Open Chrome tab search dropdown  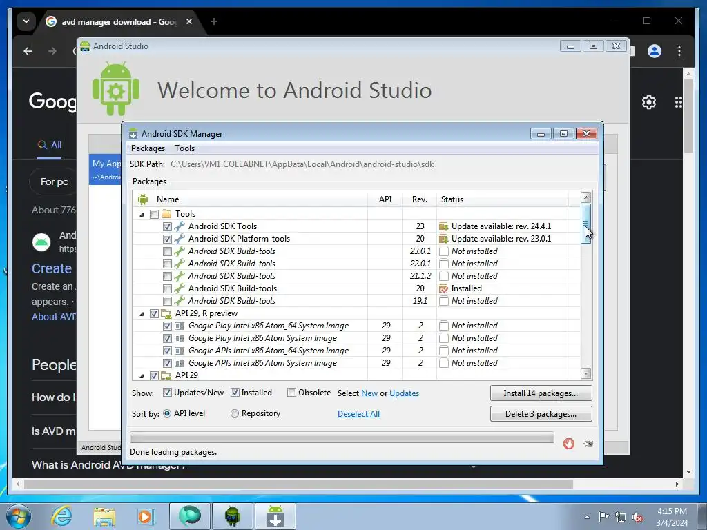click(x=26, y=21)
